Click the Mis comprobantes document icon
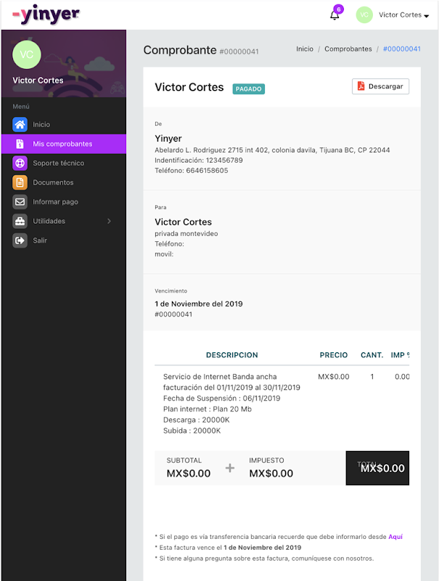439x581 pixels. 20,144
